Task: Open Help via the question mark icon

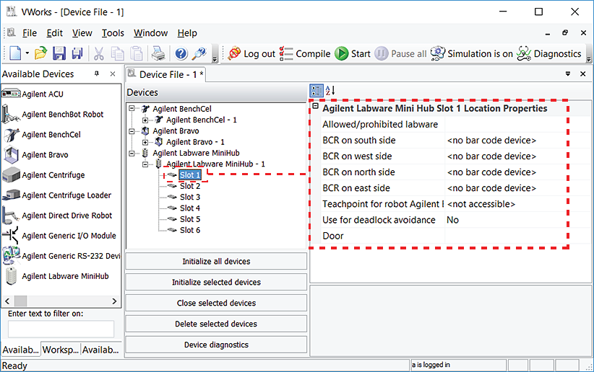Action: [181, 53]
